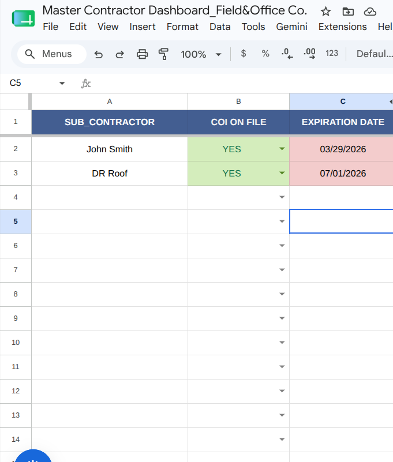The height and width of the screenshot is (462, 393).
Task: Open the Format menu
Action: 182,27
